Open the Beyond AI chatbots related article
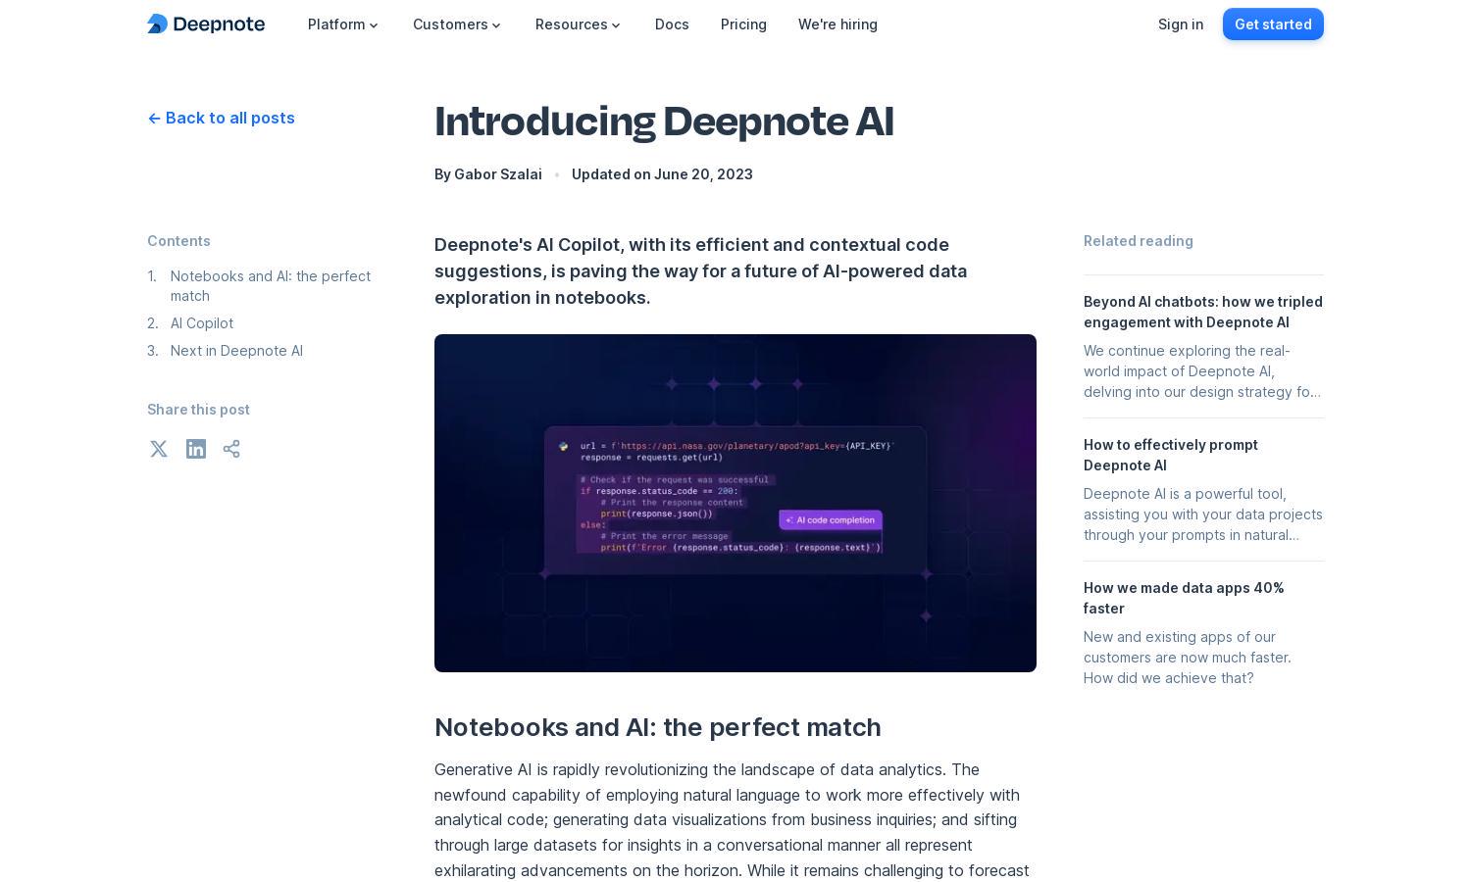1471x882 pixels. click(x=1203, y=312)
